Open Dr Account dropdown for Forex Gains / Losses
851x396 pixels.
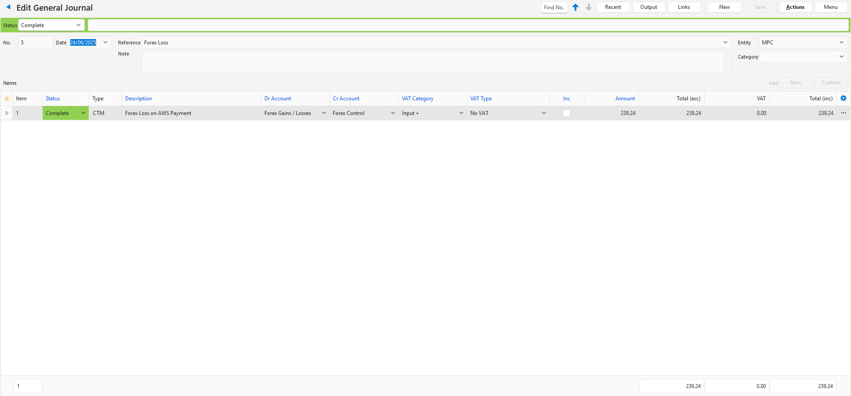point(323,113)
